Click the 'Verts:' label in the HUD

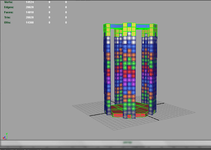point(8,2)
